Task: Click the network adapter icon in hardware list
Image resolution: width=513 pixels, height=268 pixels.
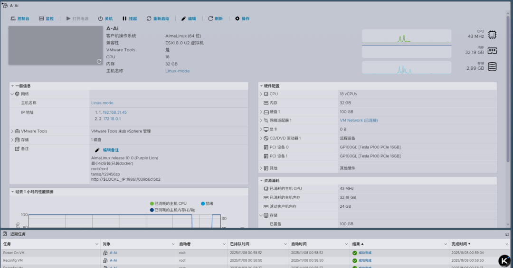Action: (x=266, y=120)
